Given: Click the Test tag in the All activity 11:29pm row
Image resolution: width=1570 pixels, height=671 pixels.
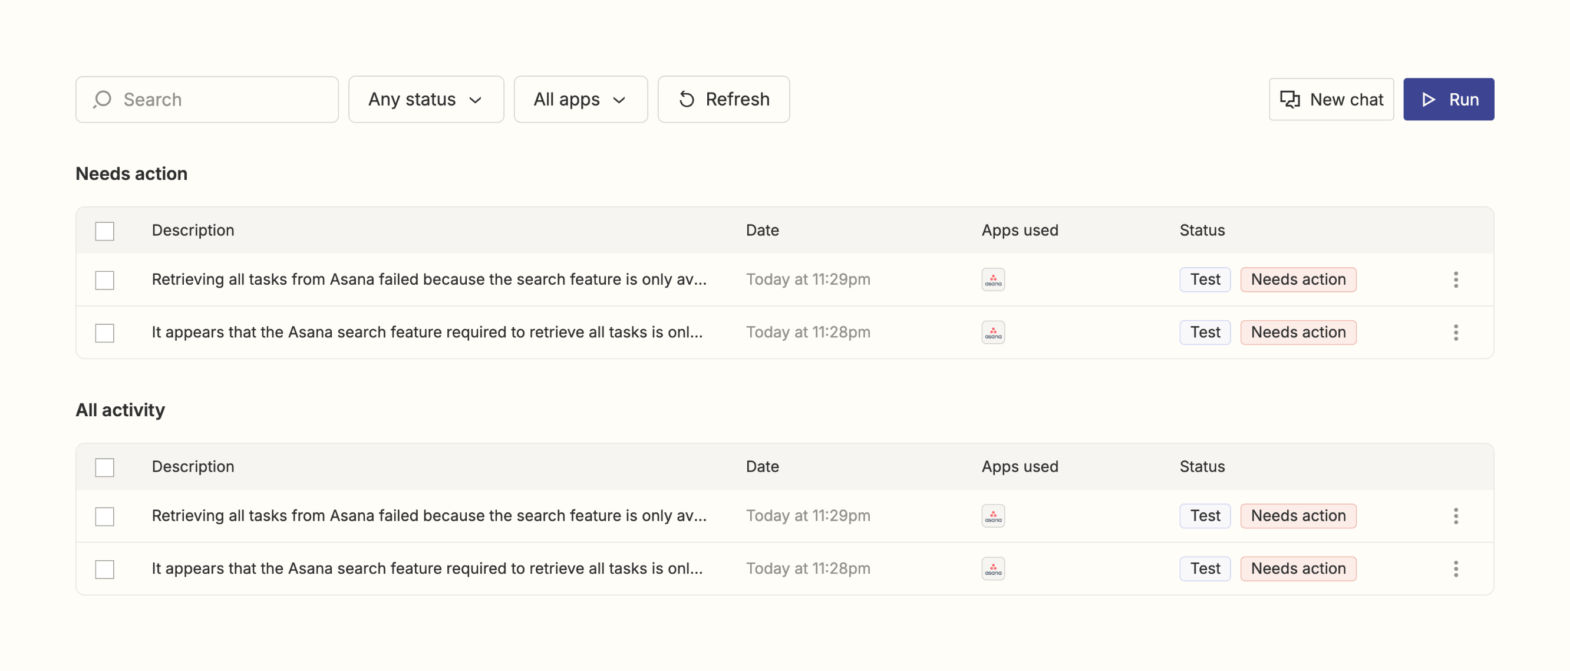Looking at the screenshot, I should pos(1205,516).
